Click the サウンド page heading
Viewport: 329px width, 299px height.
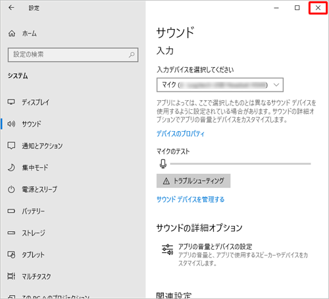point(175,32)
